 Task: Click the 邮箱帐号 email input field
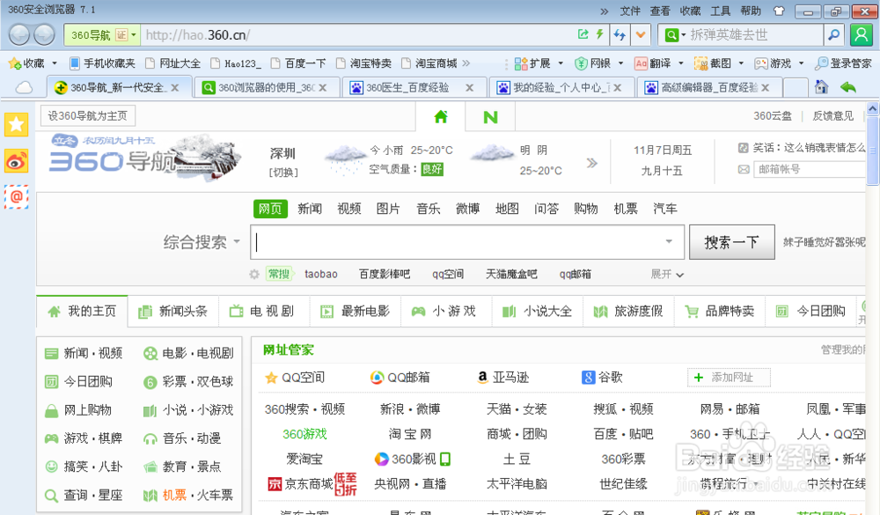810,169
